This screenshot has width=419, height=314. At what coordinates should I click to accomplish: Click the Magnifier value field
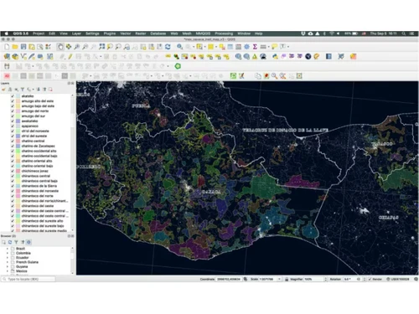click(313, 279)
